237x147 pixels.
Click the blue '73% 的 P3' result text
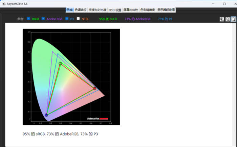pyautogui.click(x=165, y=19)
